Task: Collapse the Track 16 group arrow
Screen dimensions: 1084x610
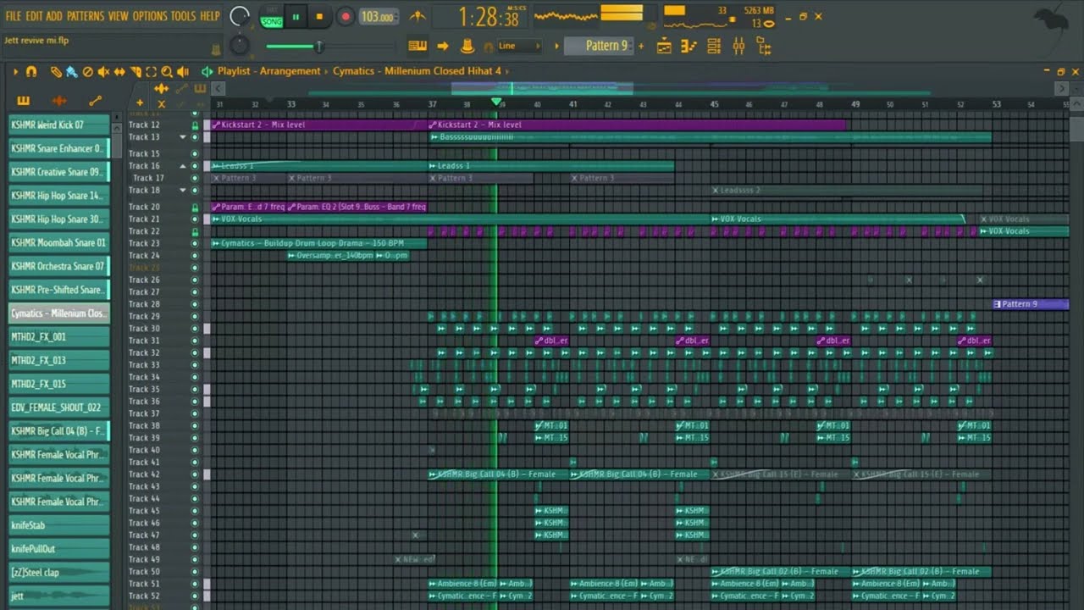Action: (183, 166)
